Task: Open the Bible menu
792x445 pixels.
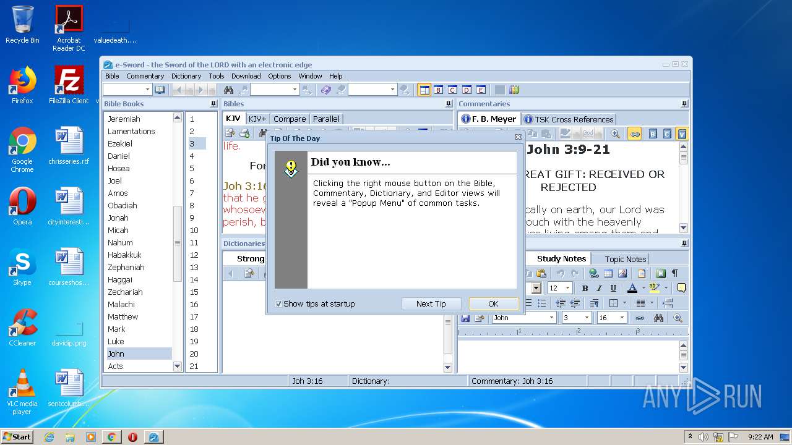Action: click(x=112, y=76)
